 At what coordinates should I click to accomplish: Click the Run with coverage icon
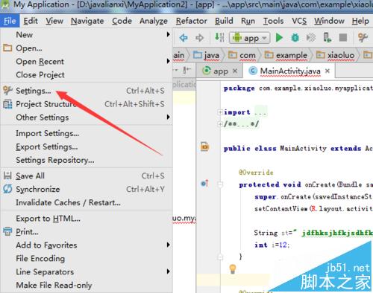point(311,38)
